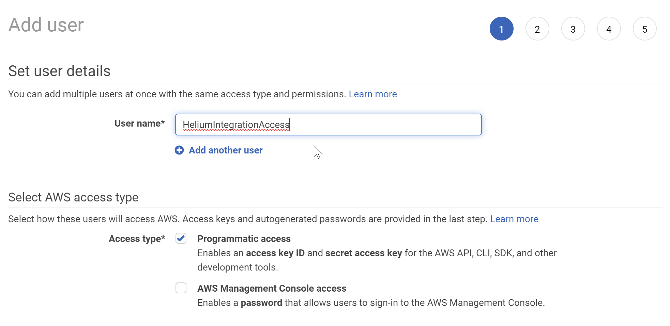Open step 4 of Add user wizard
This screenshot has width=670, height=326.
point(609,29)
